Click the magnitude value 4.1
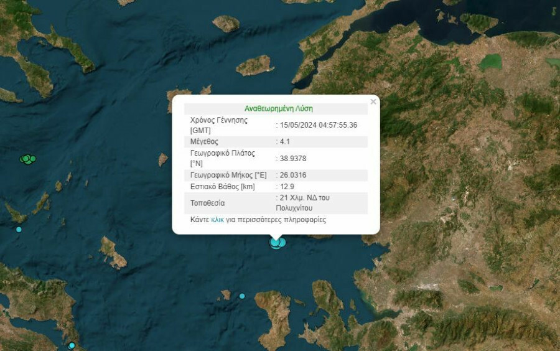This screenshot has height=351, width=560. point(286,141)
